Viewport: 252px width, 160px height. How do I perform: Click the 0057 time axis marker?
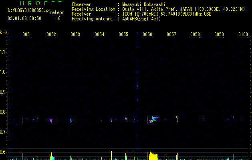tap(171, 34)
